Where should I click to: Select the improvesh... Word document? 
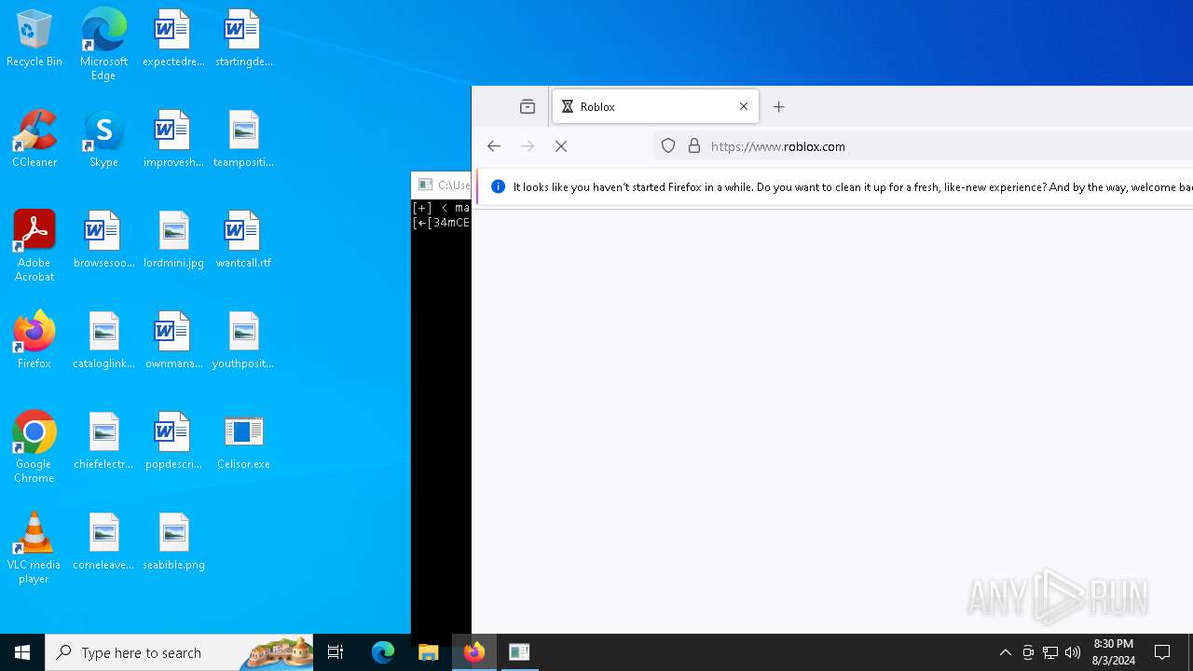click(x=173, y=140)
